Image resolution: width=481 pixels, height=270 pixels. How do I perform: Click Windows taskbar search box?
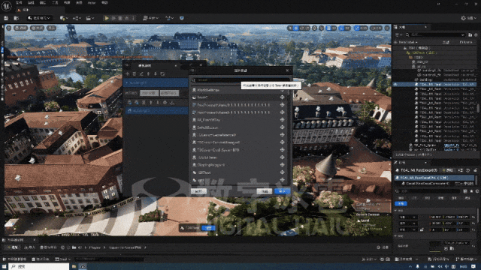click(x=38, y=267)
